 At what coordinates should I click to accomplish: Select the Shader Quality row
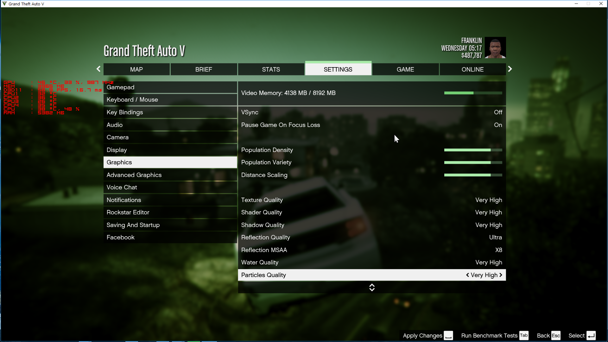tap(372, 212)
